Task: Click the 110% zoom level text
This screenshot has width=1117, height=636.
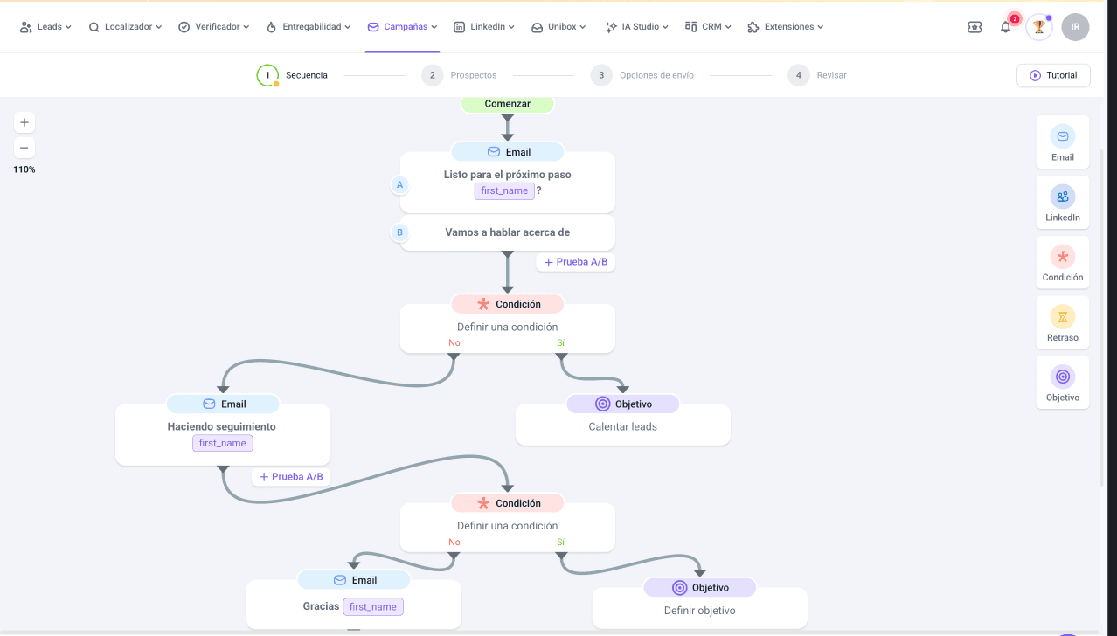Action: coord(24,169)
